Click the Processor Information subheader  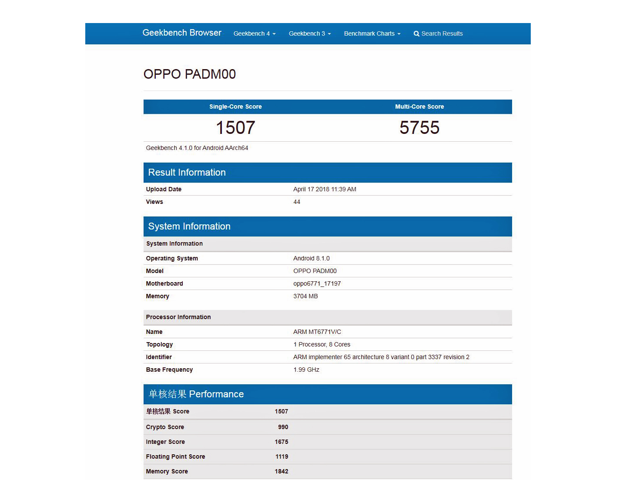(328, 317)
